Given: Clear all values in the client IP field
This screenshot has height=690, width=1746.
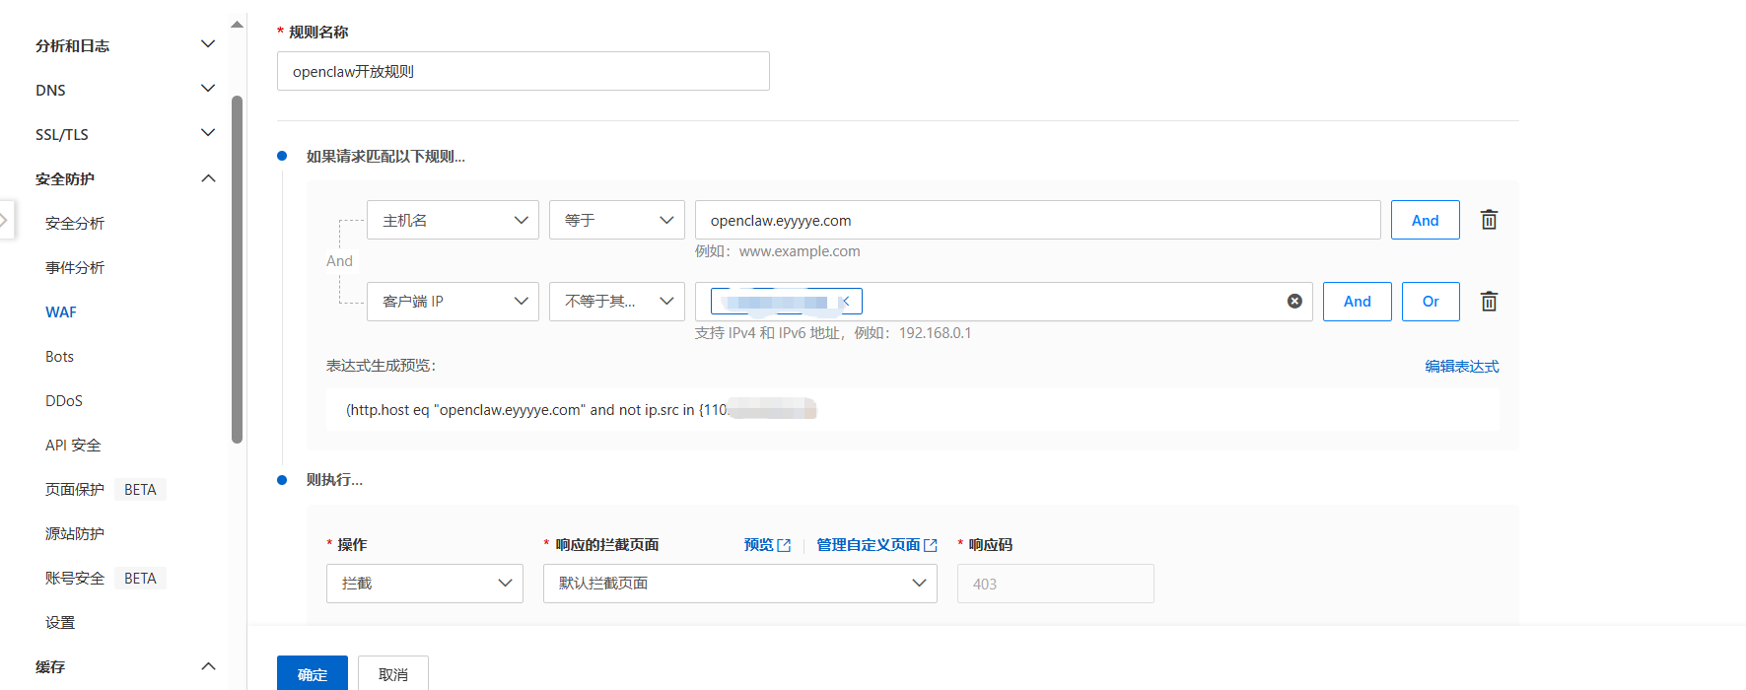Looking at the screenshot, I should tap(1294, 302).
